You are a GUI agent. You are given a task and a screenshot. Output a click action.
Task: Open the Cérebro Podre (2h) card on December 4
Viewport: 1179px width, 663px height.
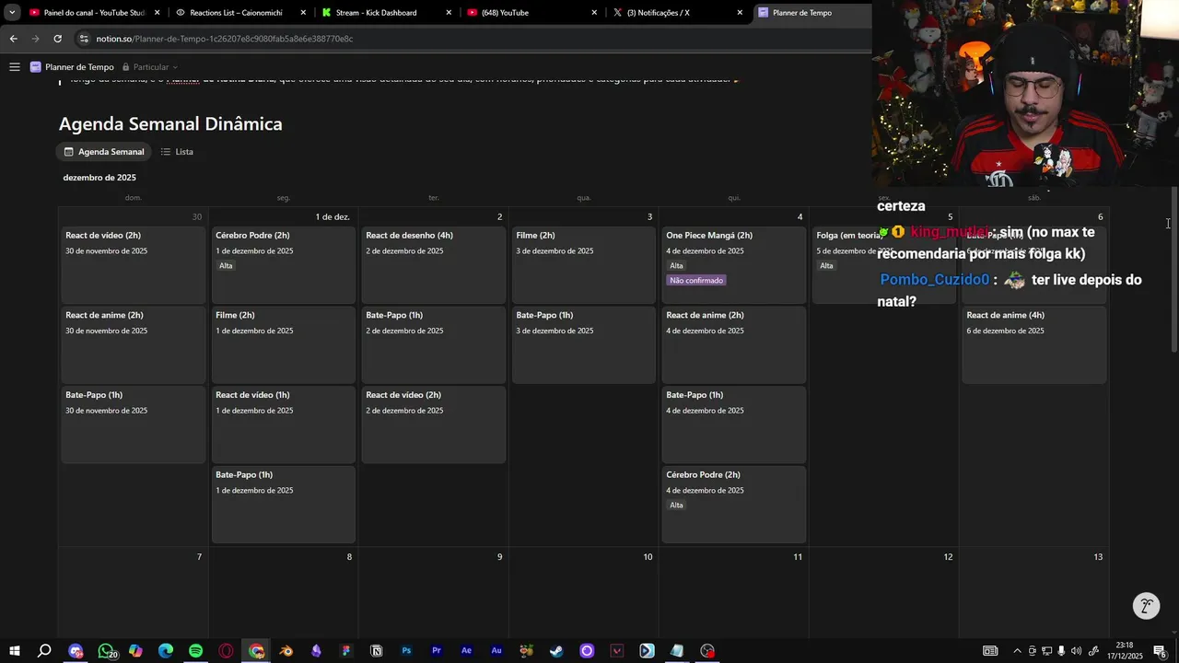(x=734, y=505)
